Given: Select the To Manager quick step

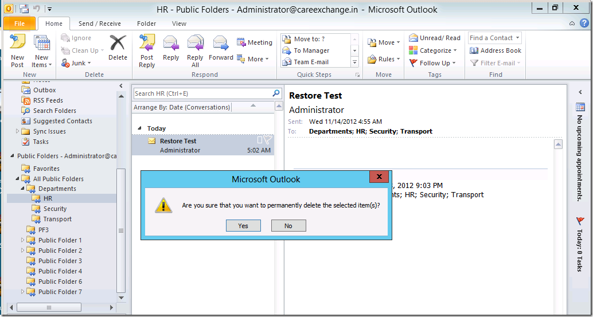Looking at the screenshot, I should (316, 50).
